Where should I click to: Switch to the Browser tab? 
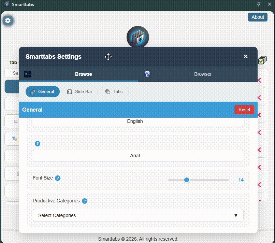coord(203,74)
